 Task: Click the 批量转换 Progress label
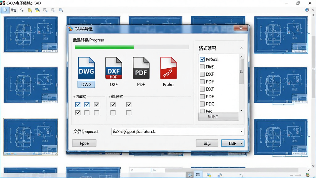click(88, 40)
